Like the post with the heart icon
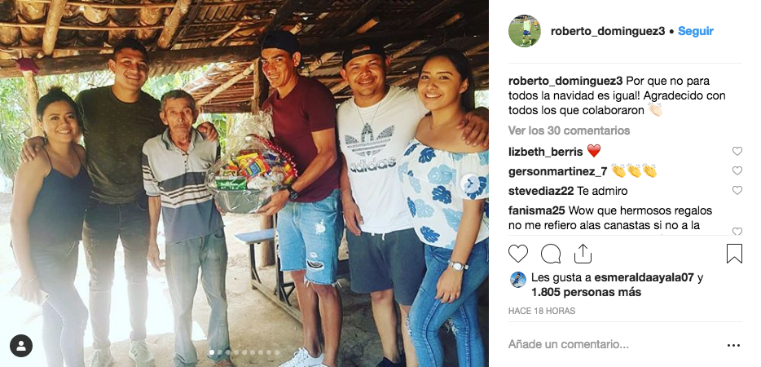761x367 pixels. 518,254
